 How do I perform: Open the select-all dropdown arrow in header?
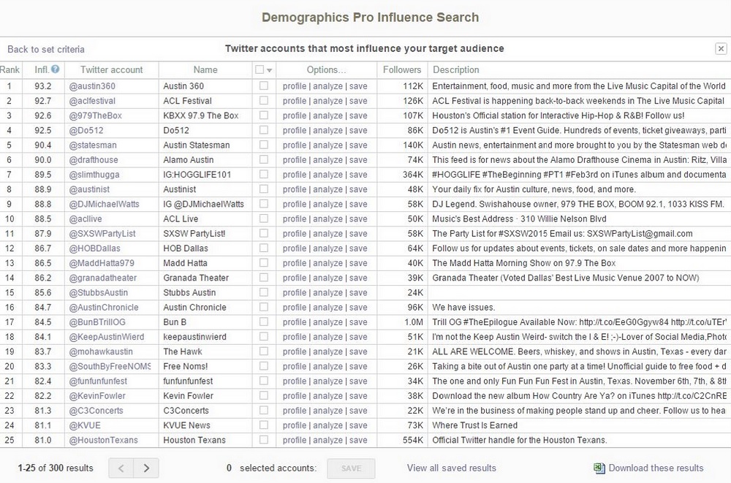270,70
